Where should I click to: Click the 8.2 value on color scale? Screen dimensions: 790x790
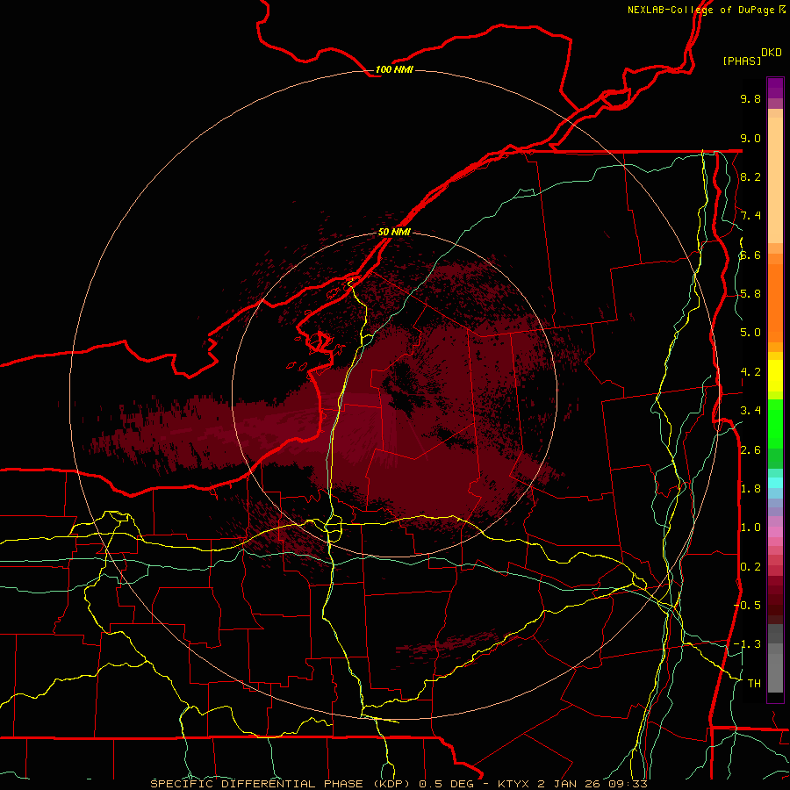pos(750,176)
